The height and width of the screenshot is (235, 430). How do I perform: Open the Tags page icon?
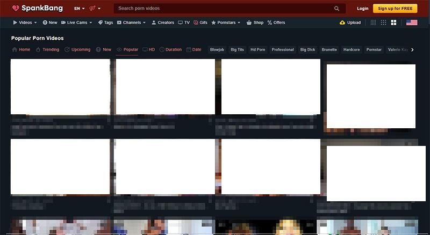[101, 23]
